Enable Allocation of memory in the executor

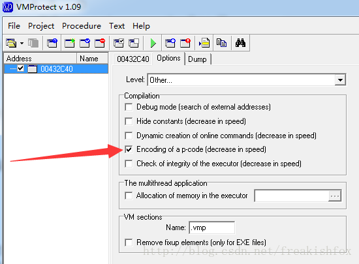point(129,196)
